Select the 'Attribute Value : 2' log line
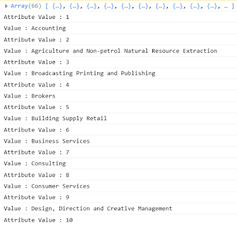This screenshot has height=225, width=237. [x=118, y=40]
